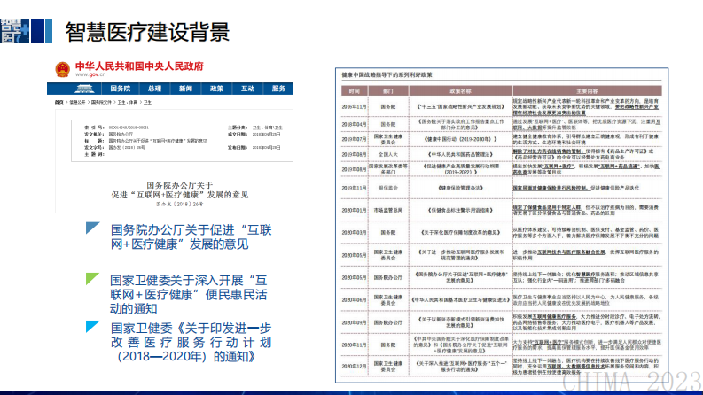Click policy 《中华人民共和国药品管理法》
This screenshot has height=395, width=703.
coord(460,154)
